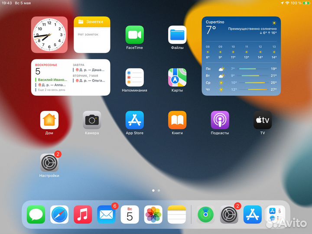Screen dimensions: 312x234
Task: Launch Photos from the dock
Action: (153, 214)
